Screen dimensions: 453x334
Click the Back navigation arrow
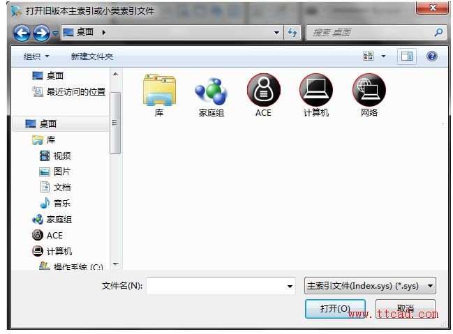click(x=22, y=33)
